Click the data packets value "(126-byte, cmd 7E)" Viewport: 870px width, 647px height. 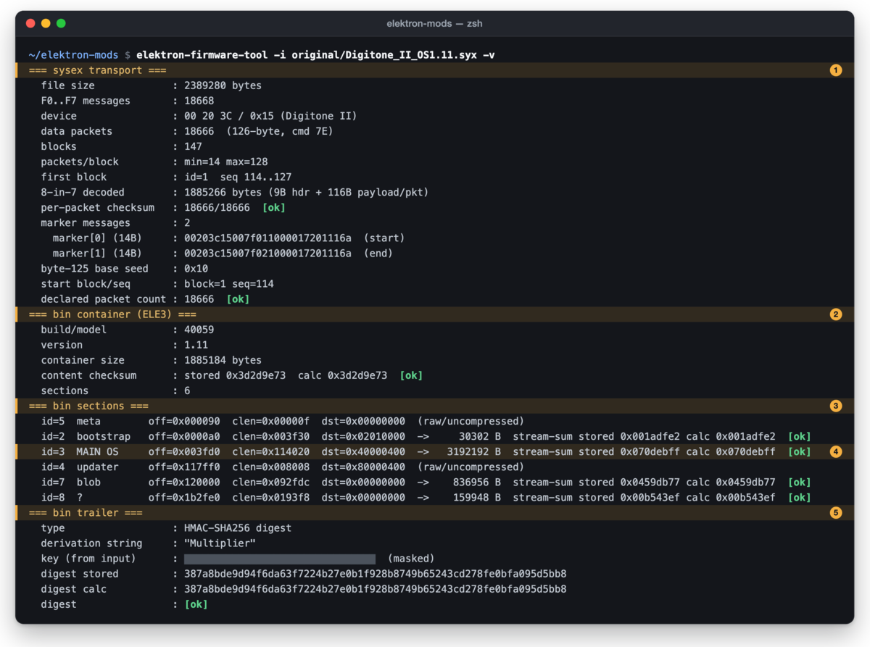tap(280, 131)
